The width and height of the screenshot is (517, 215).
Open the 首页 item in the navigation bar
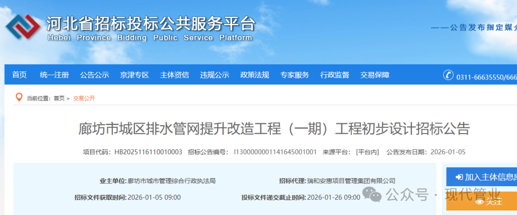[x=20, y=75]
